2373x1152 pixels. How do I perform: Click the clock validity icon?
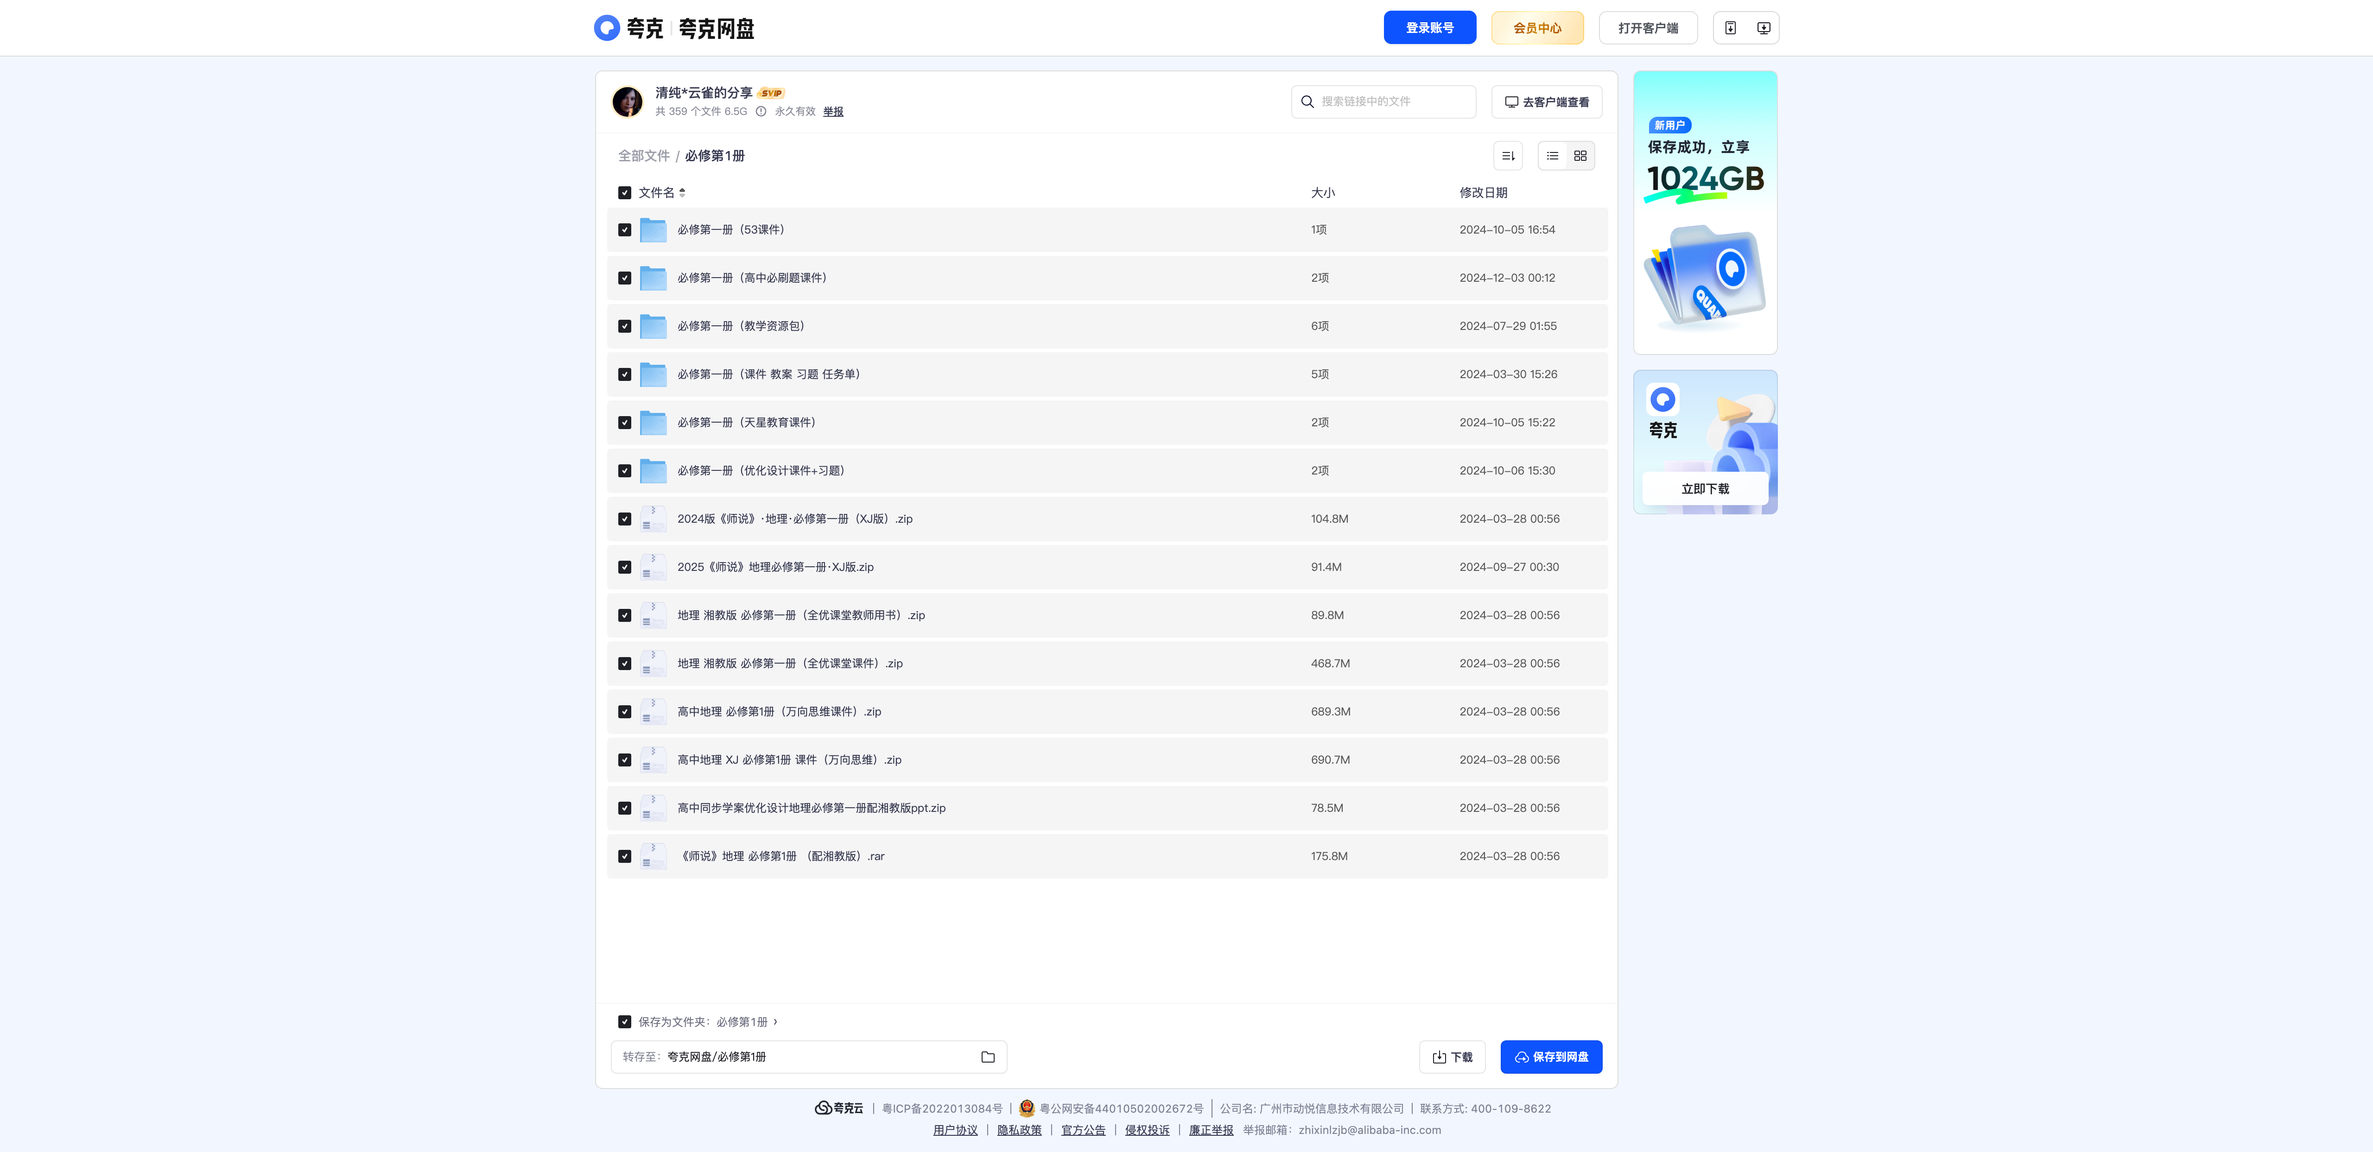(x=761, y=111)
